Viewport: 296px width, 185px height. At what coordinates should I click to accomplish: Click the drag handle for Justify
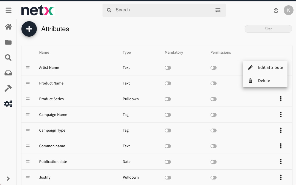point(28,177)
